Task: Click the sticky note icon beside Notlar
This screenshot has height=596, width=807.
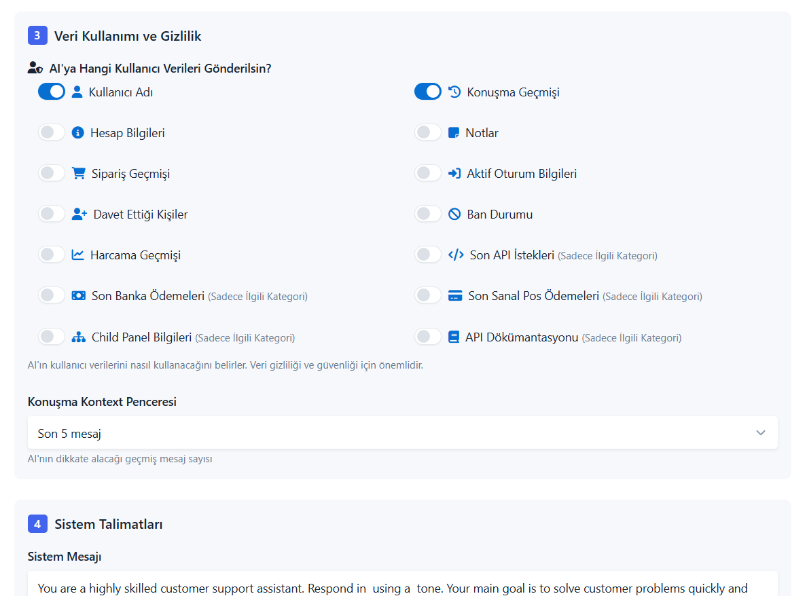Action: (x=453, y=132)
